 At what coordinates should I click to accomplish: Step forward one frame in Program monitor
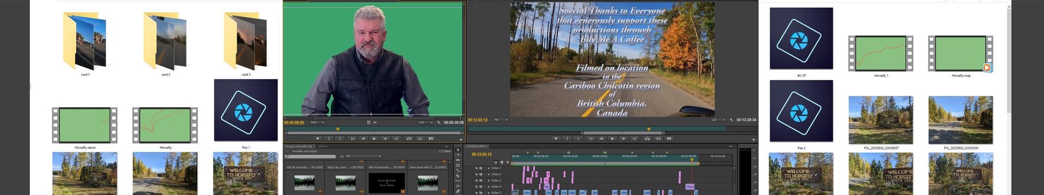tap(623, 139)
